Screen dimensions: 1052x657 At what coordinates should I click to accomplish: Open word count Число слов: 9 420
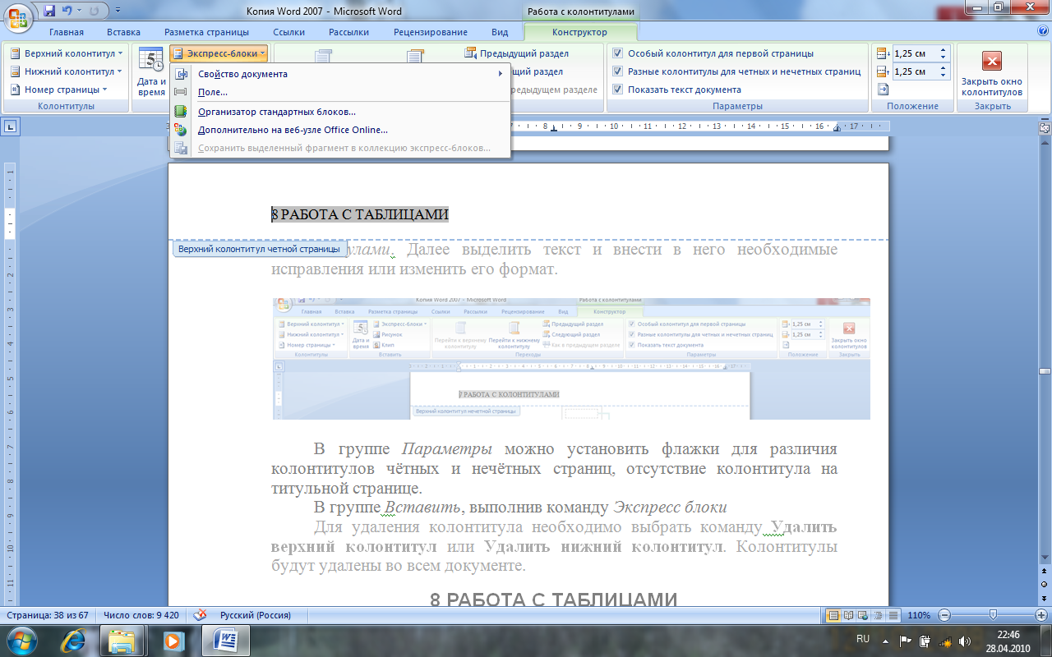pos(141,615)
